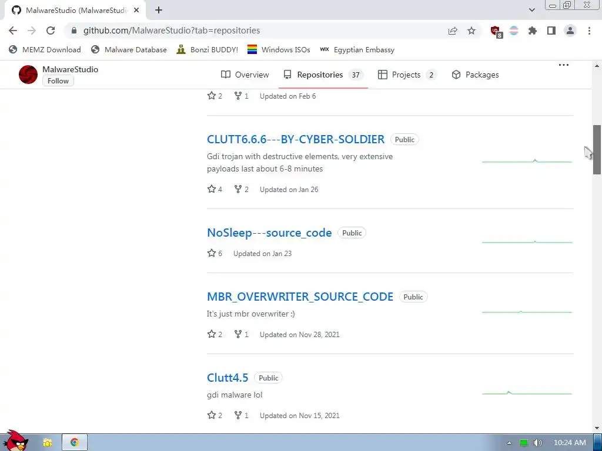Click NoSleep activity sparkline graph

pos(527,242)
